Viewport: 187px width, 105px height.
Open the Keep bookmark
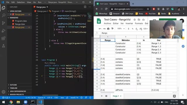pyautogui.click(x=139, y=14)
